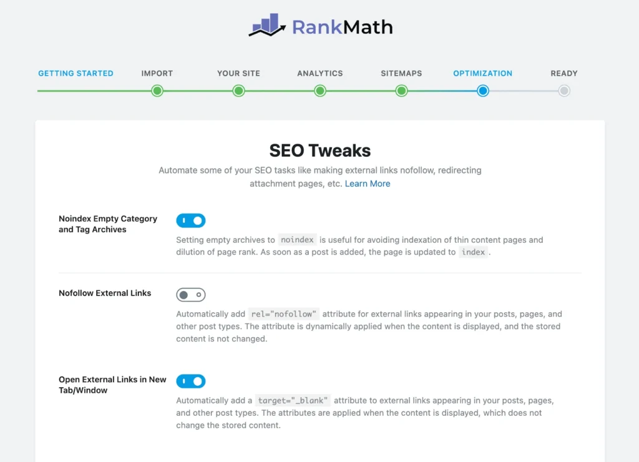Switch to the YOUR SITE step label
The height and width of the screenshot is (462, 639).
238,73
